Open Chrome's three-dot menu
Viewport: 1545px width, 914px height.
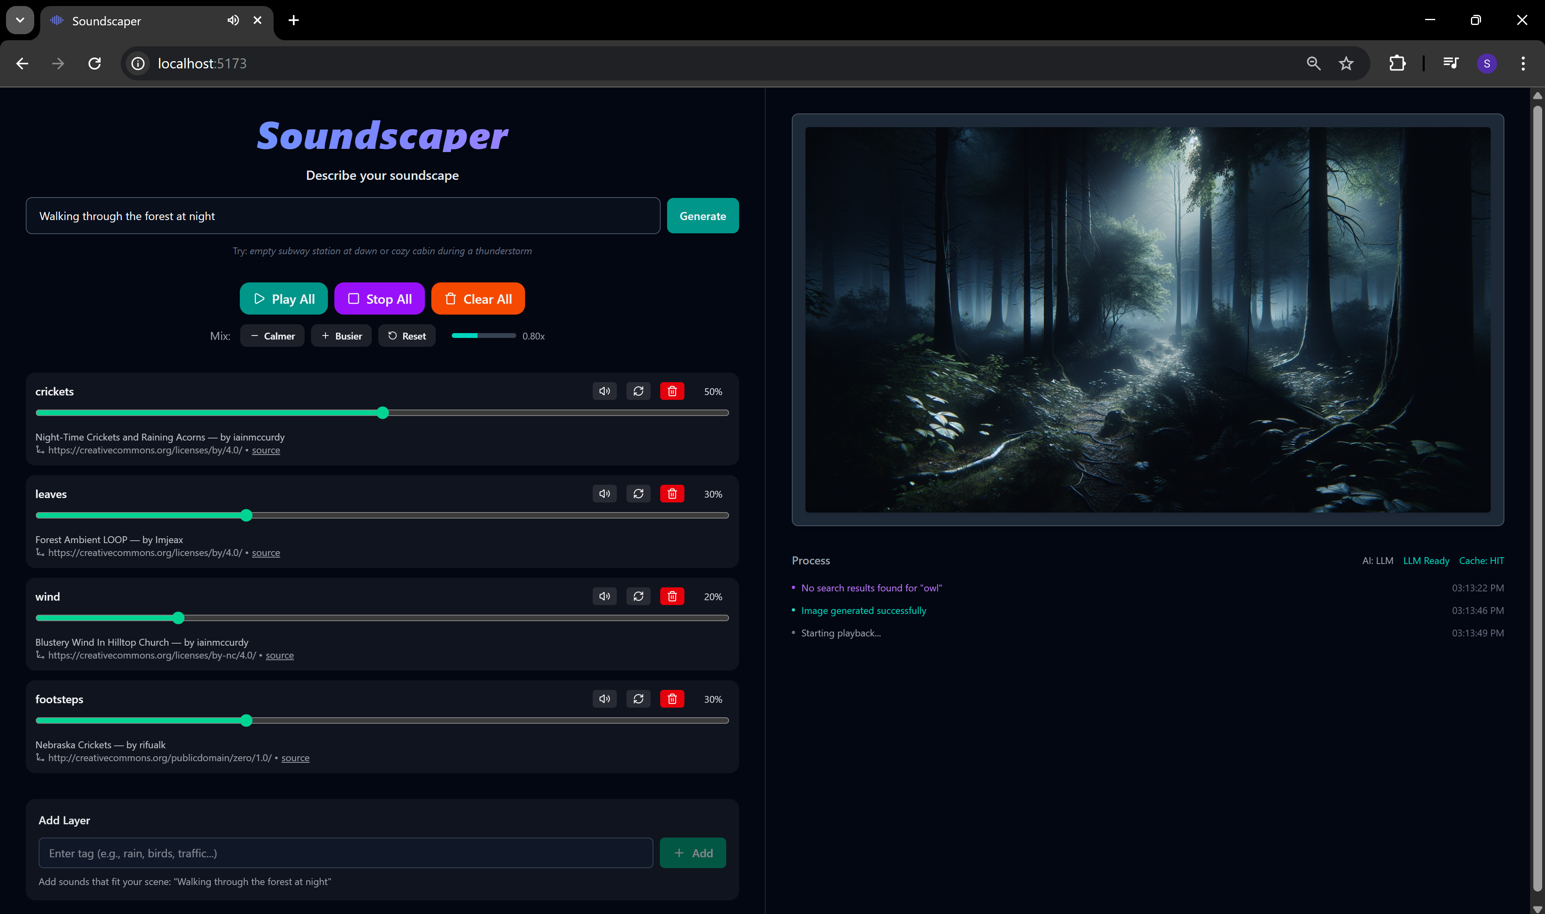1522,64
